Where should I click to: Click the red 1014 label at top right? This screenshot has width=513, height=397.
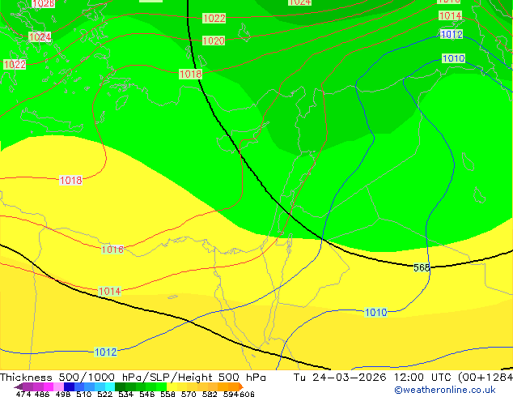[450, 15]
